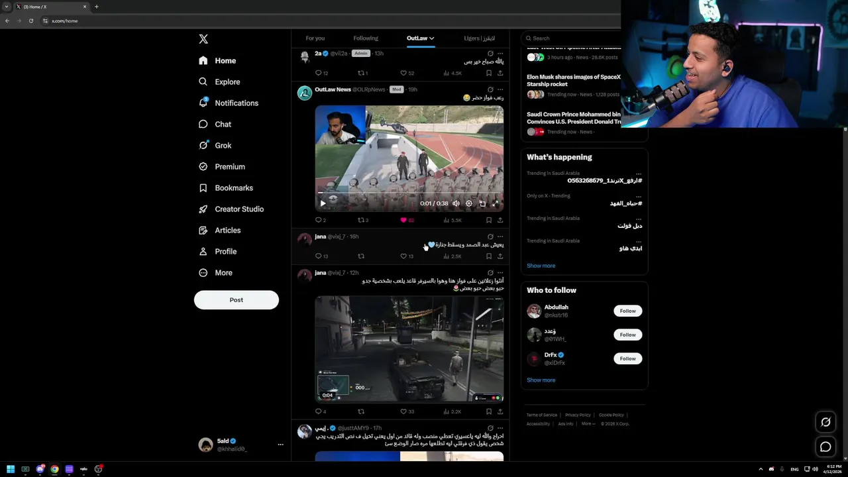The height and width of the screenshot is (477, 848).
Task: Open Articles section
Action: 219,230
